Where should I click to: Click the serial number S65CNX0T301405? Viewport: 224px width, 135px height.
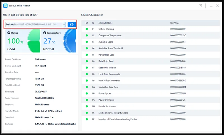click(x=45, y=98)
